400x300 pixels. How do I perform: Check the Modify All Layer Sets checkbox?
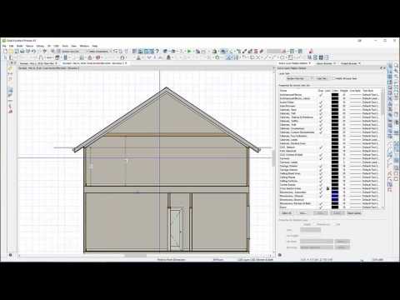click(x=333, y=78)
